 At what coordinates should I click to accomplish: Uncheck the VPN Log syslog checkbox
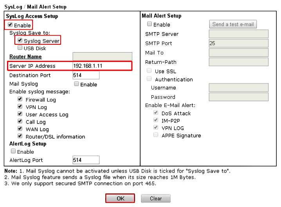coord(20,107)
